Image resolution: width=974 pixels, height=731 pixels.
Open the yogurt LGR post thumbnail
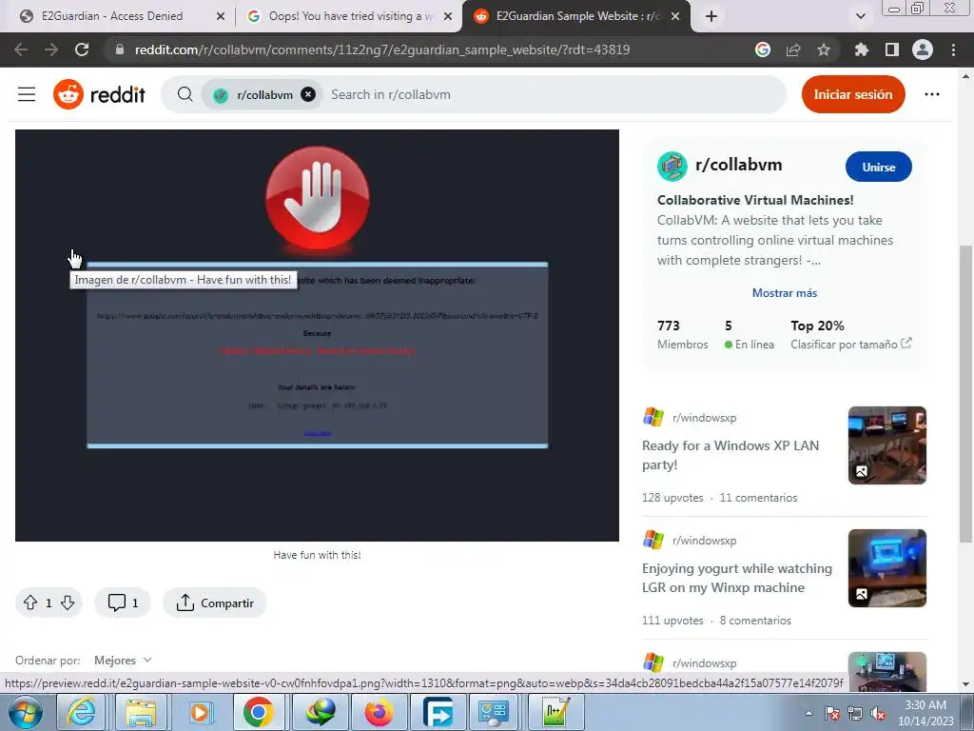point(887,568)
